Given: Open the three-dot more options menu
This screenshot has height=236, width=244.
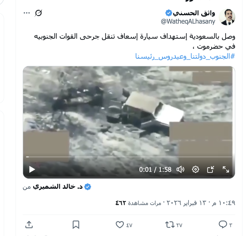Looking at the screenshot, I should click(27, 13).
